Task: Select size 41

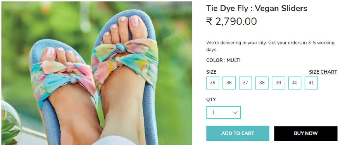Action: [311, 83]
